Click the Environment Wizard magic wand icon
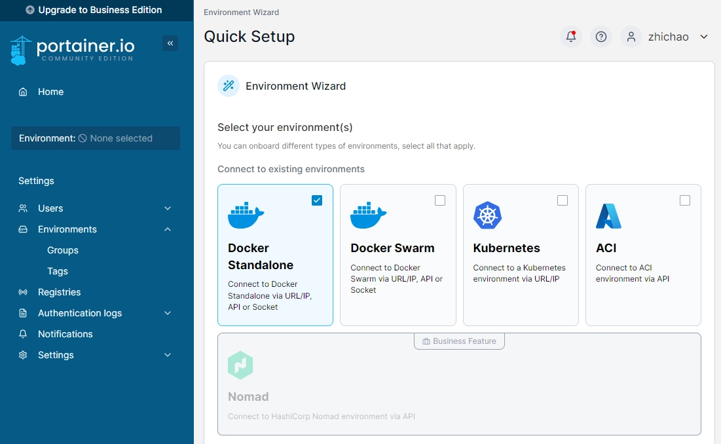 [x=229, y=86]
